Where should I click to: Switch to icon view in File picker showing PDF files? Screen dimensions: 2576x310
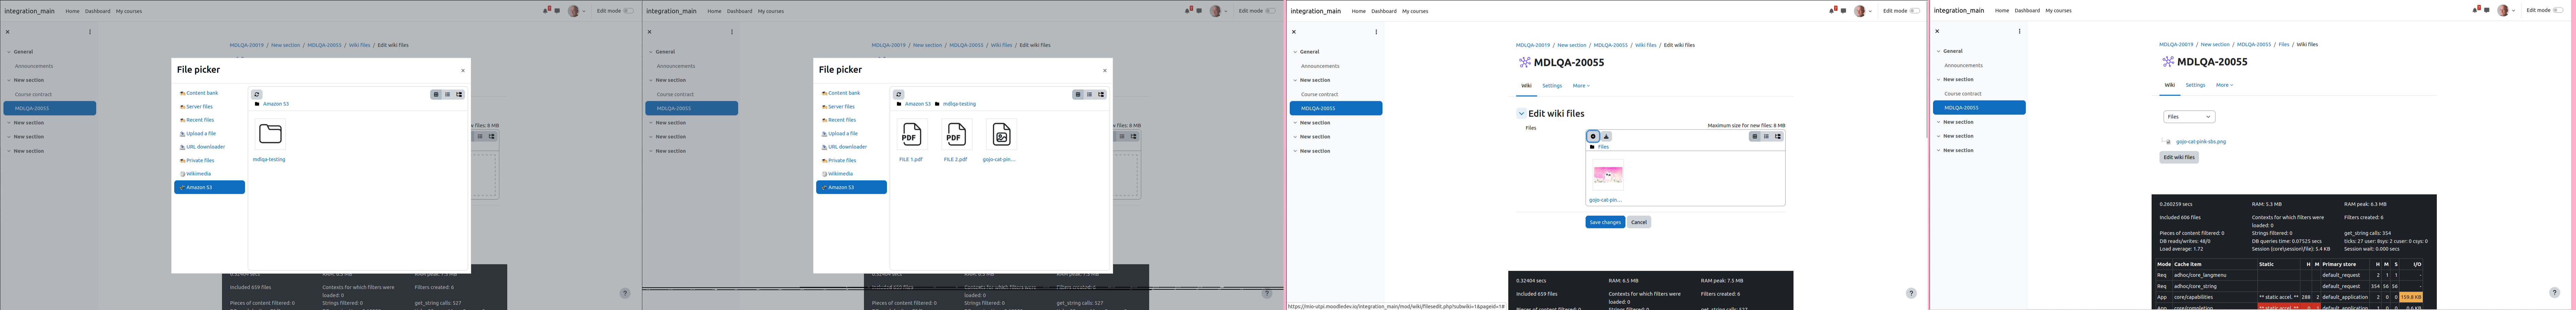[x=1078, y=95]
